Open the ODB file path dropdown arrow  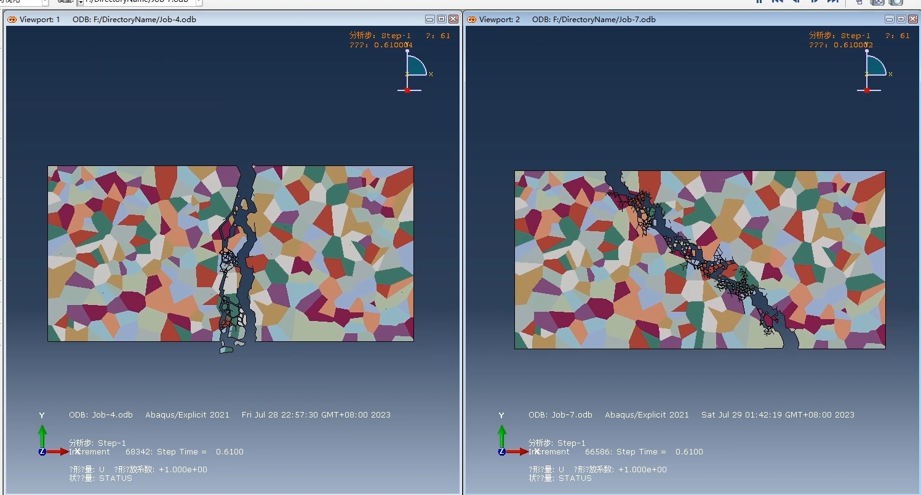(x=199, y=2)
